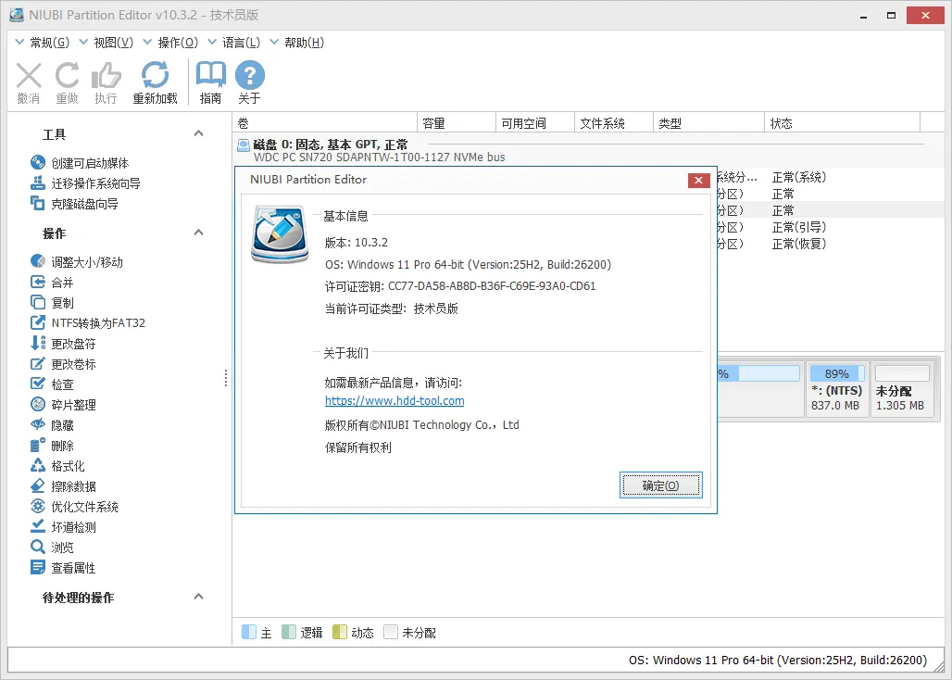952x680 pixels.
Task: Click the sidebar splitter dotted handle
Action: coord(226,378)
